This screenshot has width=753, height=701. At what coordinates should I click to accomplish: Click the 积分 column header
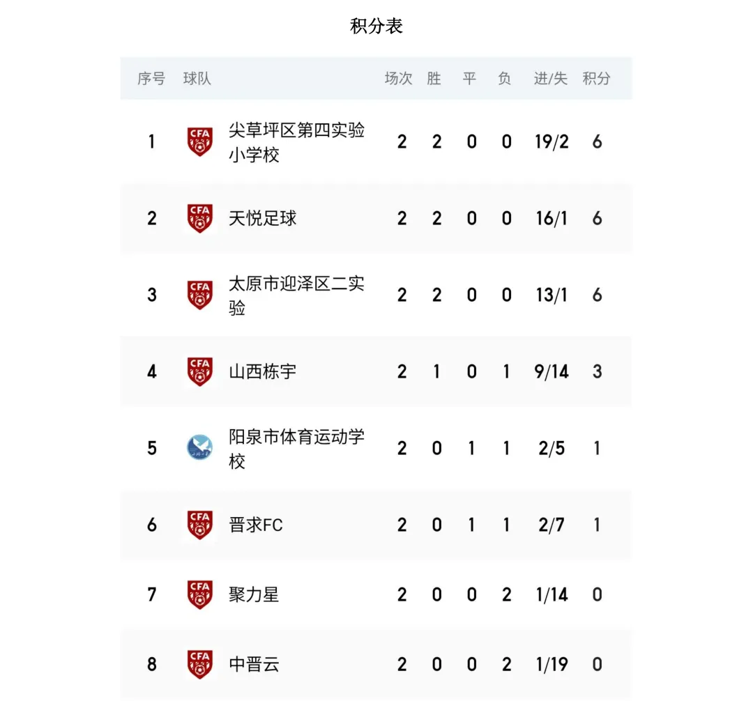click(x=596, y=78)
